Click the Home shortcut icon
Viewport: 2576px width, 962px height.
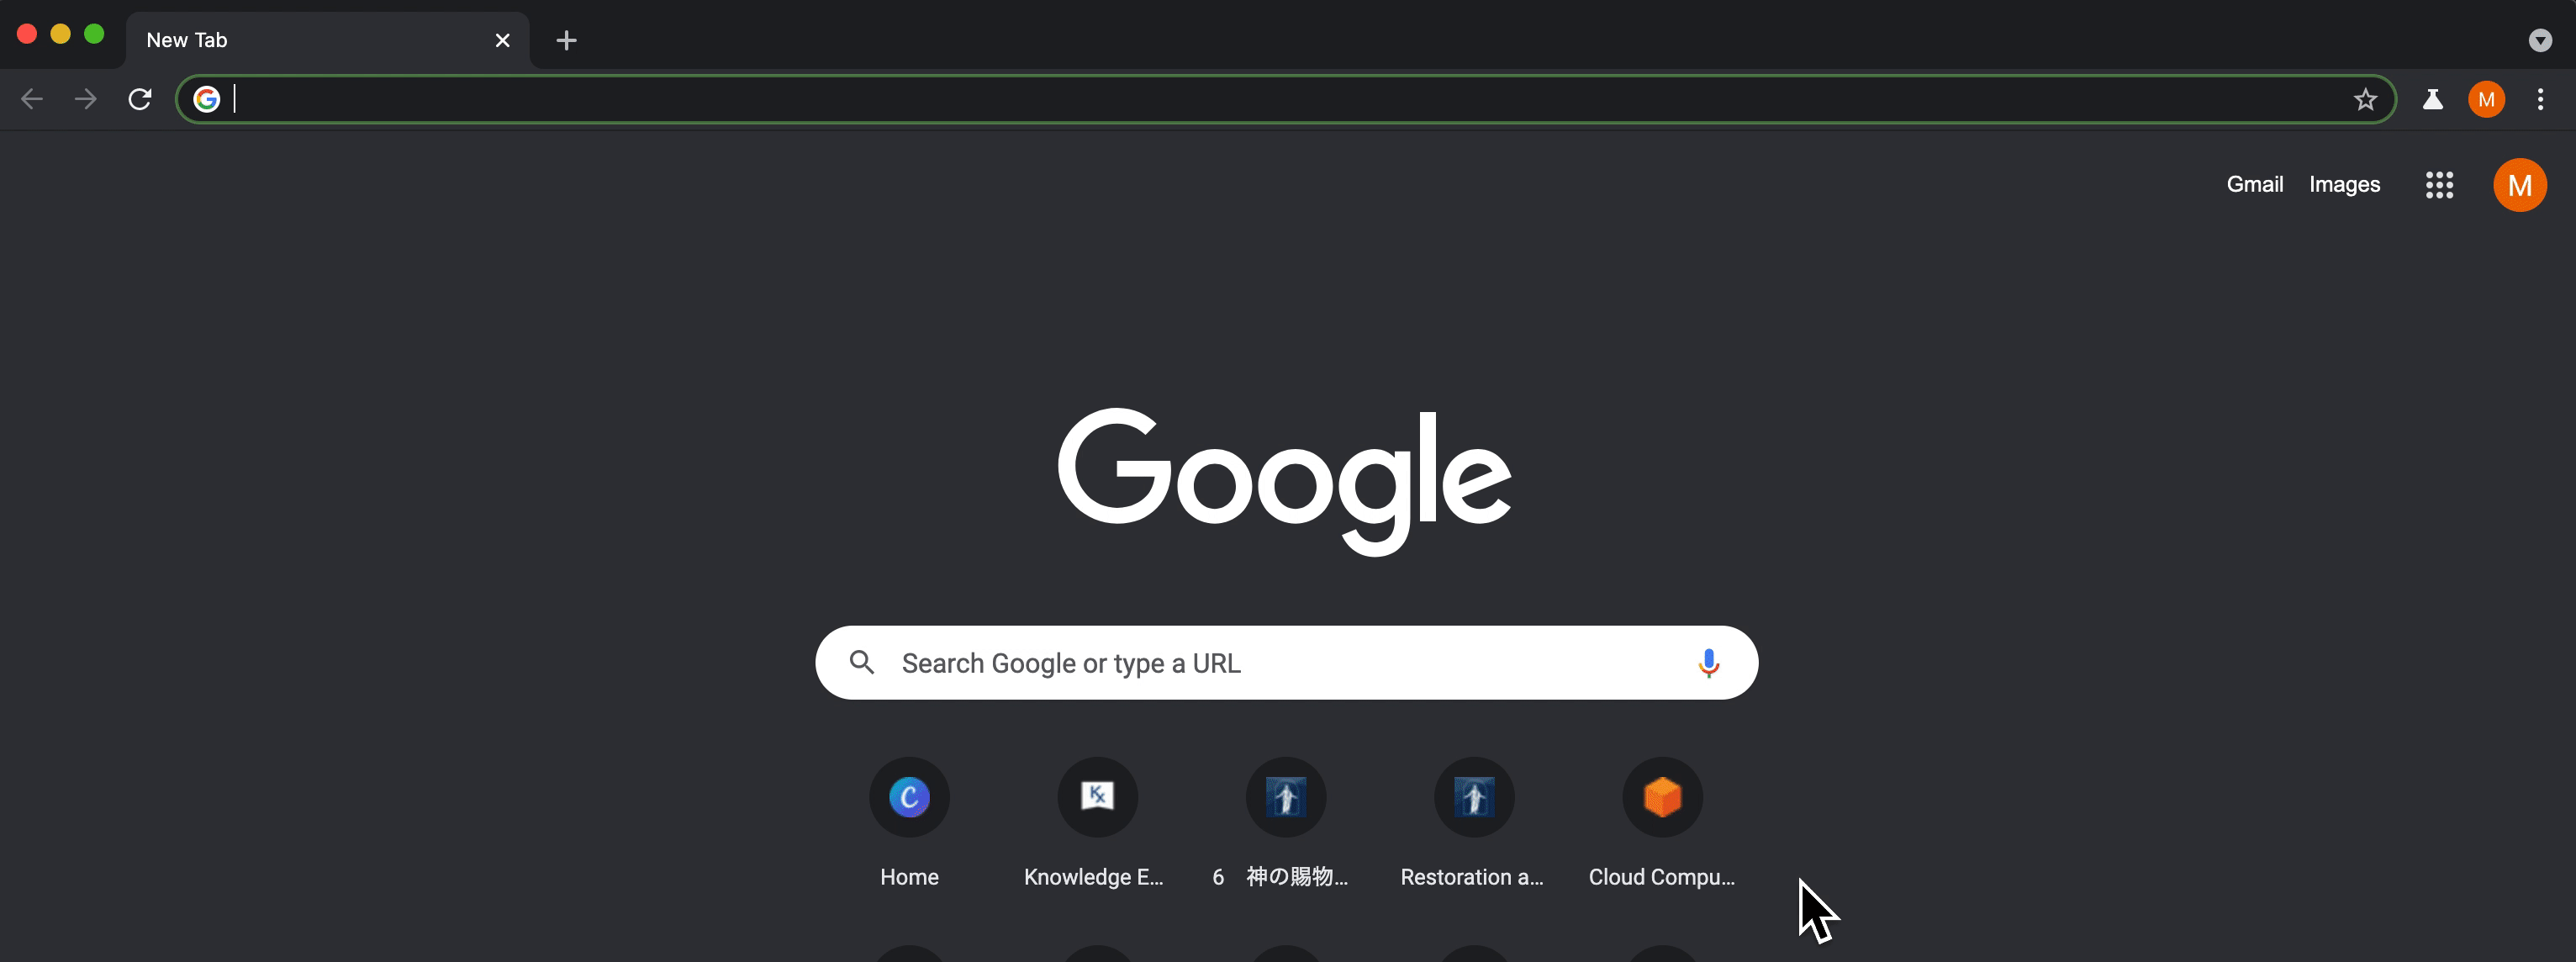click(911, 795)
